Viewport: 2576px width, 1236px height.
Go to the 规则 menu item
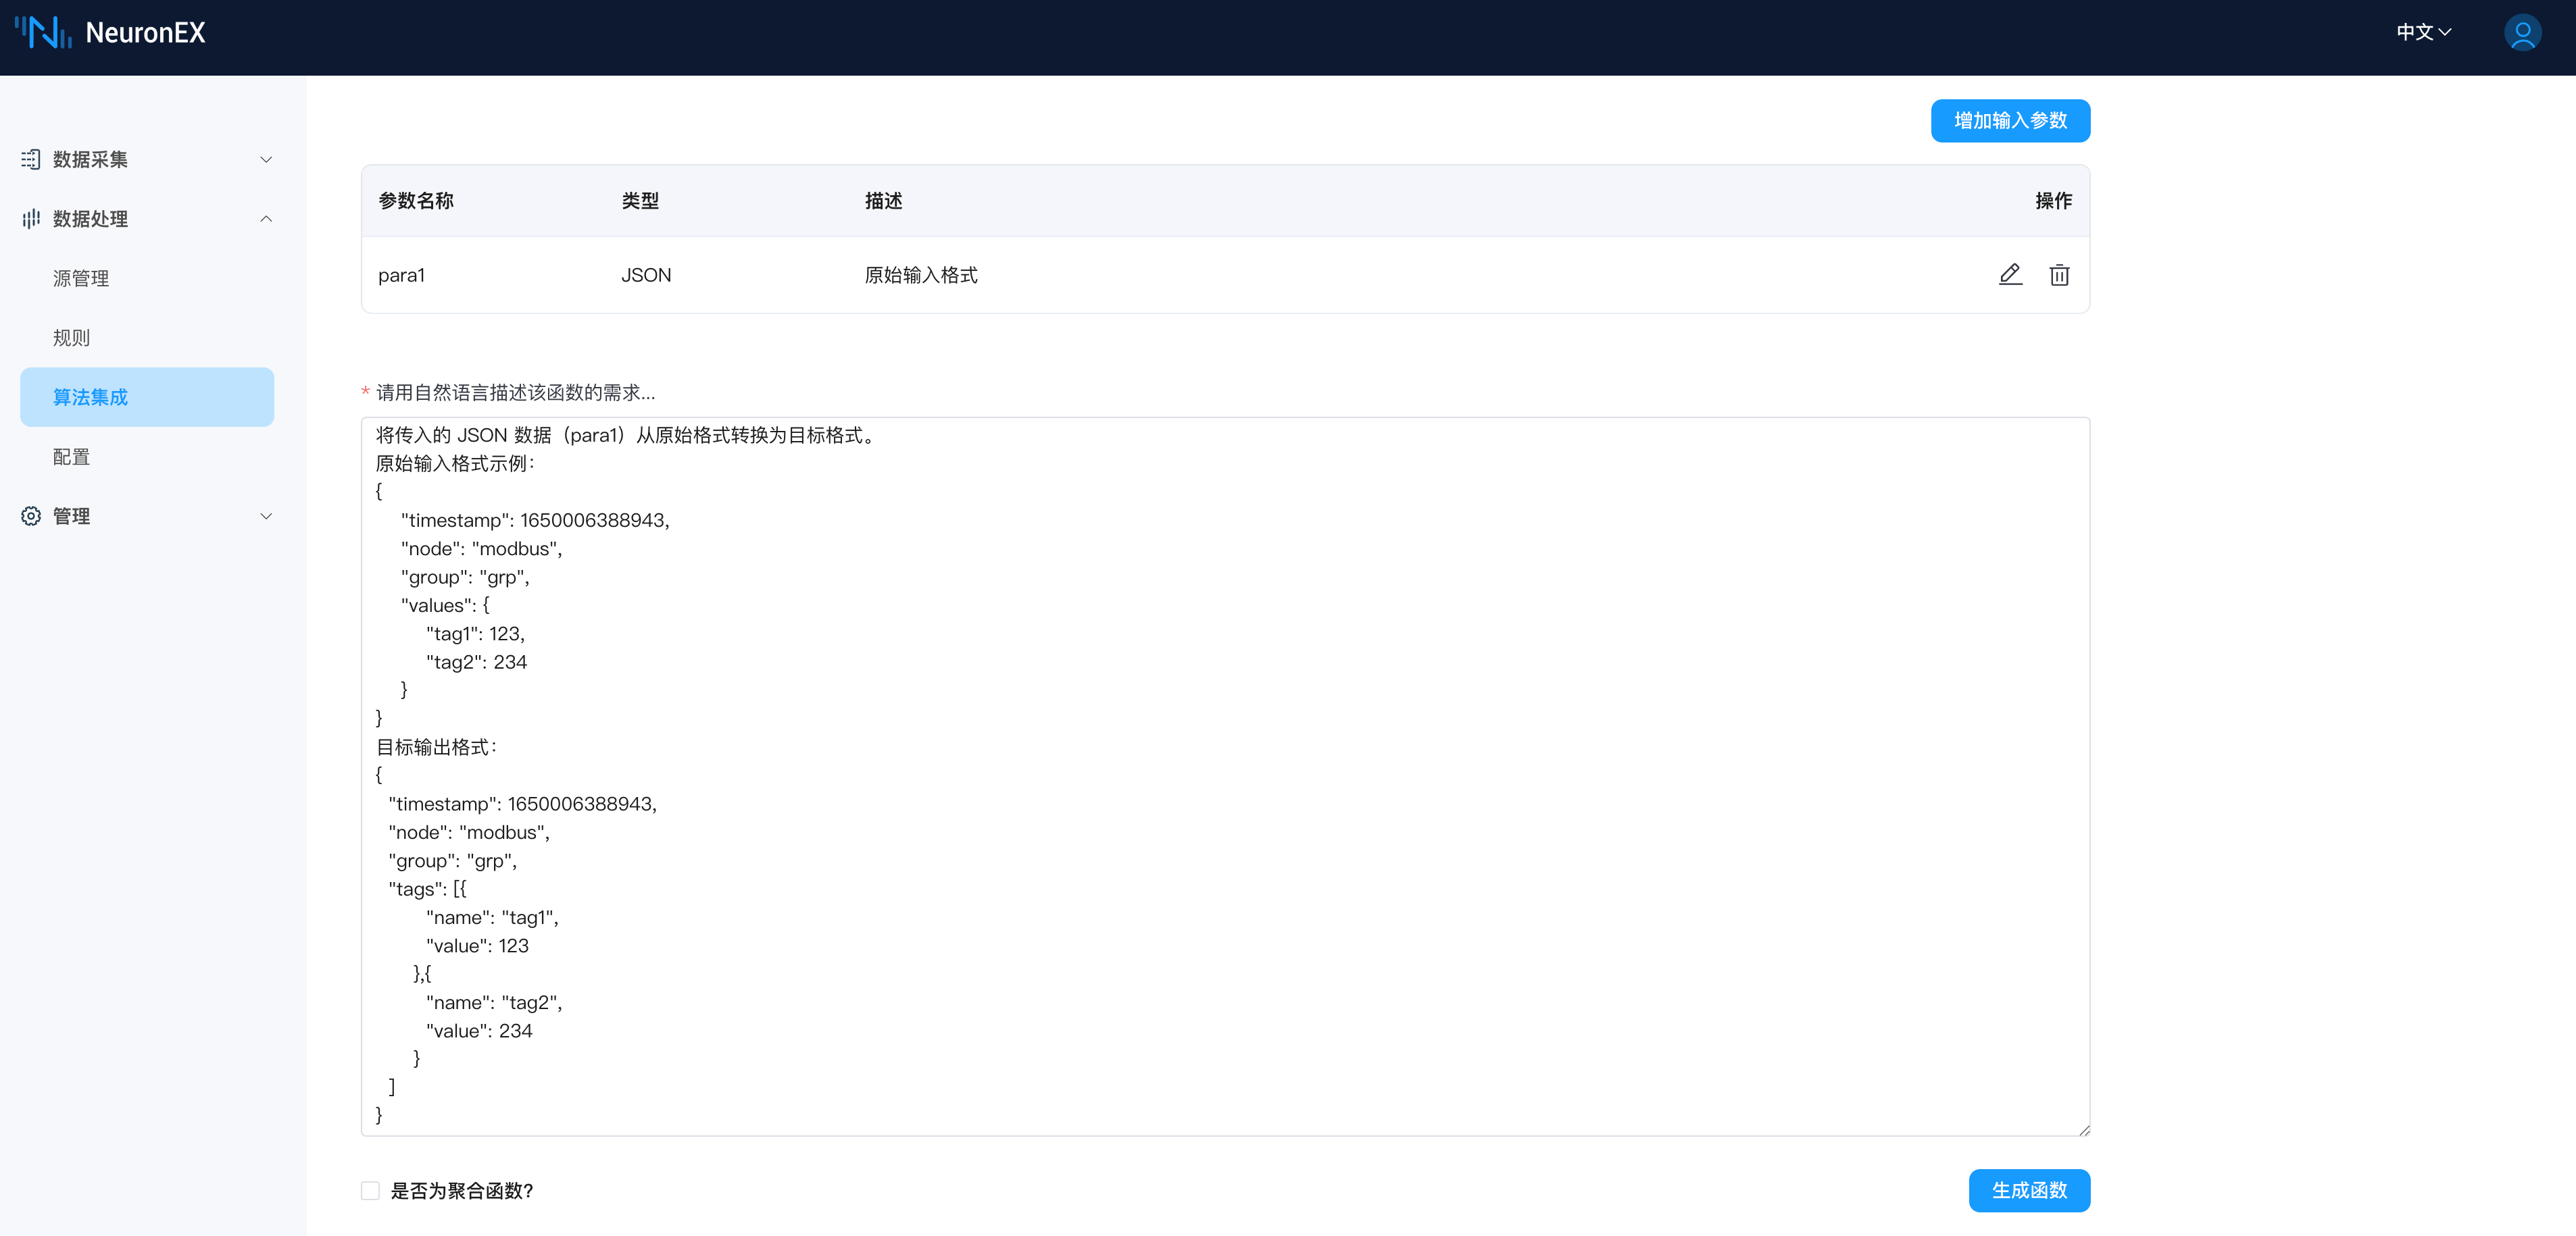(x=71, y=338)
